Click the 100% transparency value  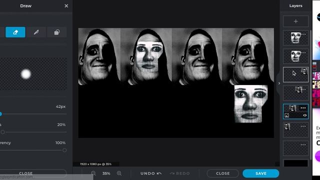[60, 143]
